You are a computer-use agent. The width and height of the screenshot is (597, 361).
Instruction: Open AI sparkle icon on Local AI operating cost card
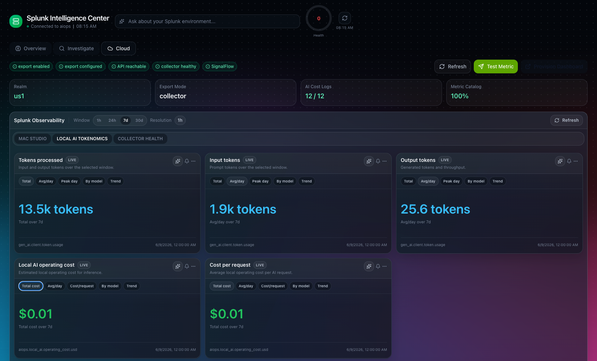(x=177, y=266)
